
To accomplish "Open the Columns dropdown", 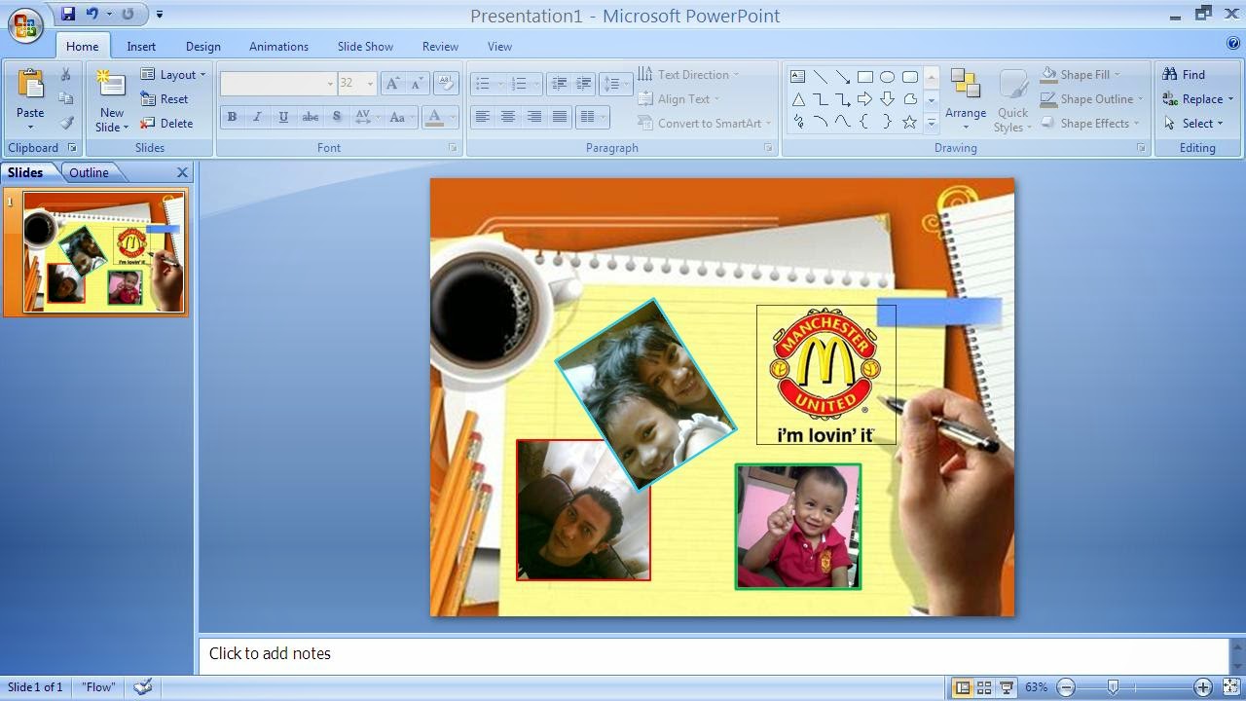I will pos(592,117).
